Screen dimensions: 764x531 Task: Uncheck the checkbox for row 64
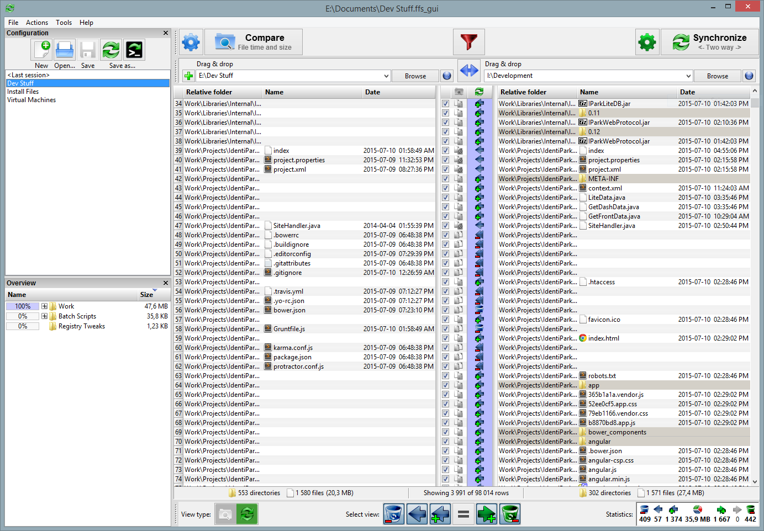tap(445, 385)
